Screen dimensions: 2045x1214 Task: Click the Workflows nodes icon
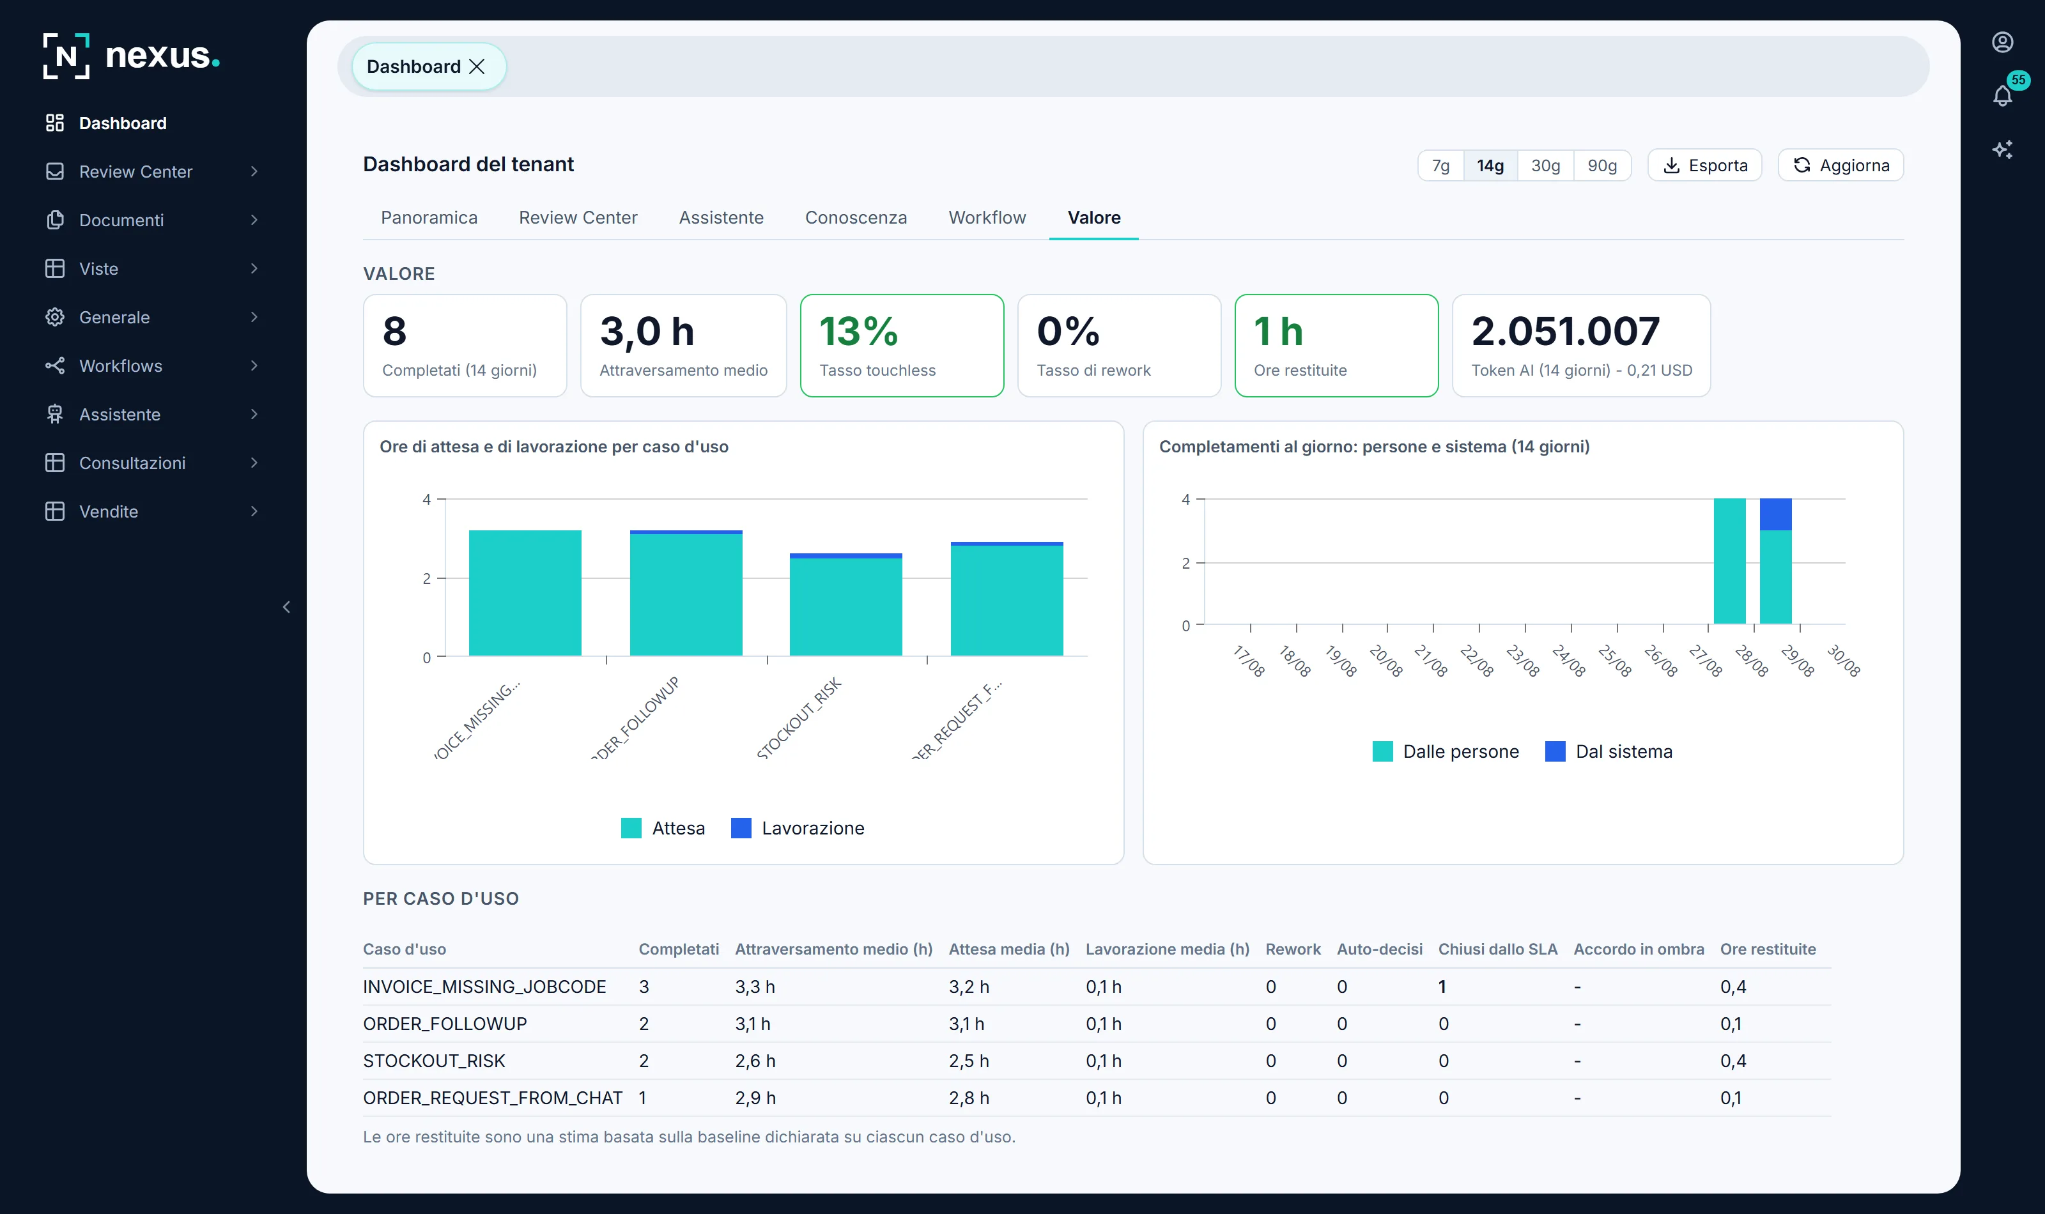pos(55,365)
